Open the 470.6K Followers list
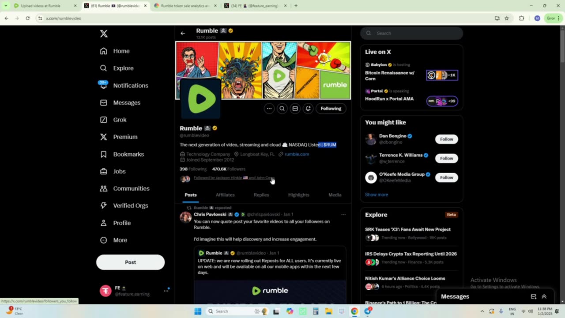 click(229, 169)
